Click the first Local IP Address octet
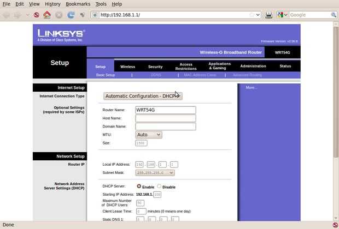 [x=139, y=165]
